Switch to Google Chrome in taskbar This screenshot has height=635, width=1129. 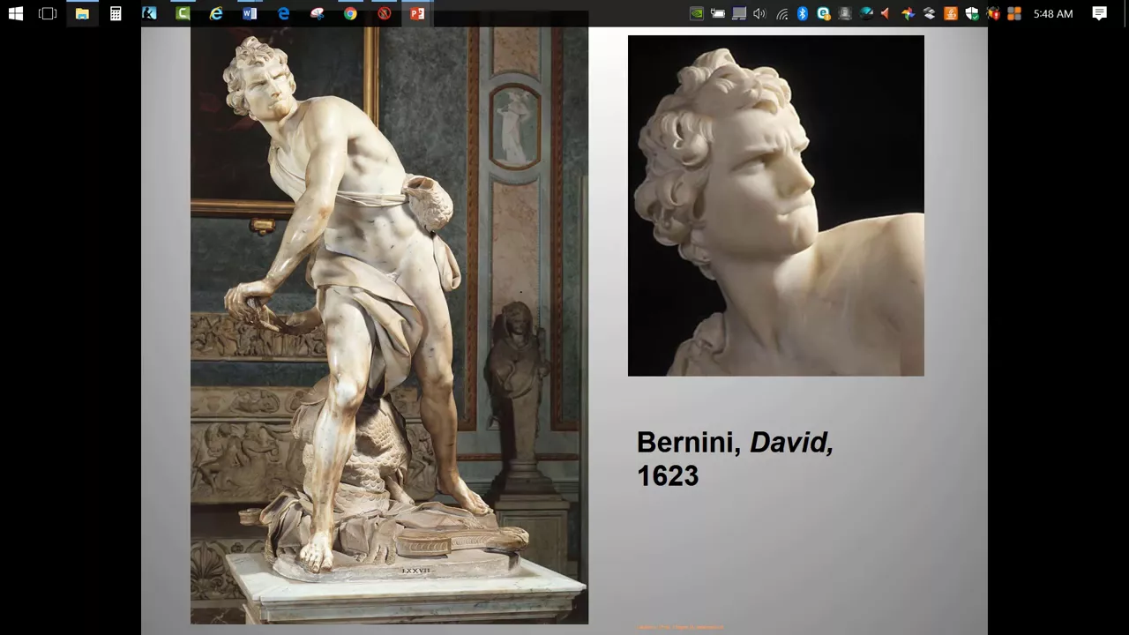(x=350, y=13)
